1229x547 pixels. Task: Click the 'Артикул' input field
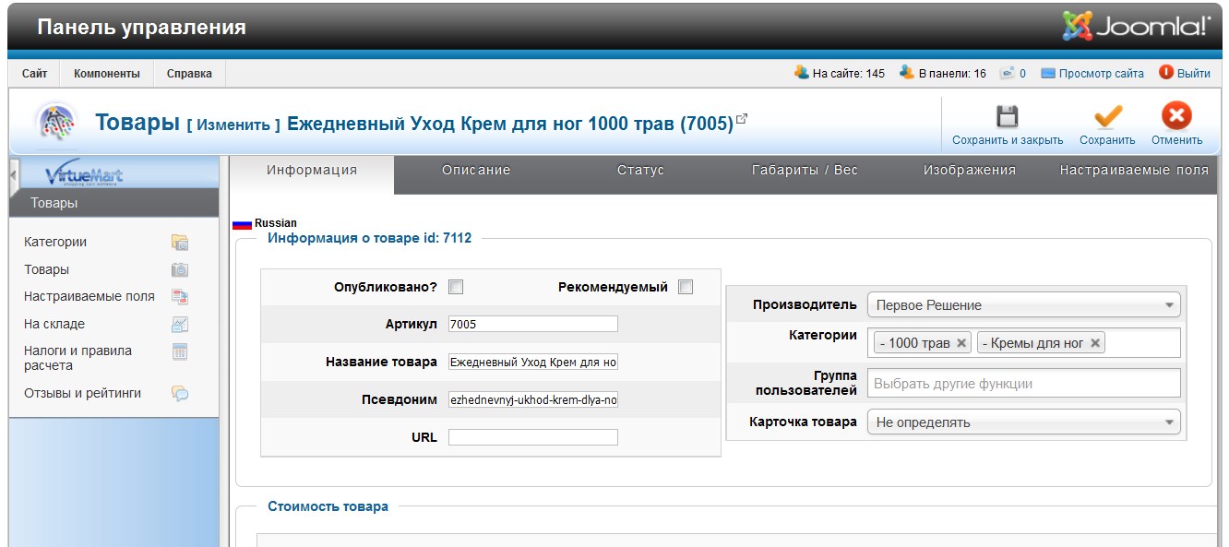(x=533, y=324)
